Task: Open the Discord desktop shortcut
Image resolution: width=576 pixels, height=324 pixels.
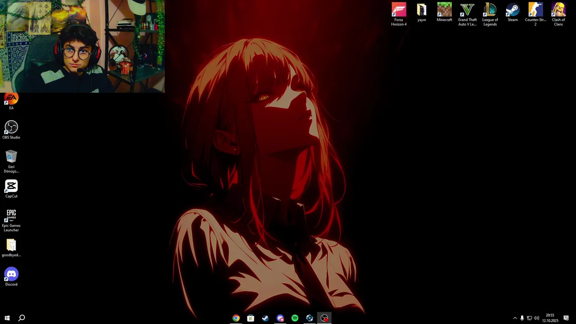Action: point(11,277)
